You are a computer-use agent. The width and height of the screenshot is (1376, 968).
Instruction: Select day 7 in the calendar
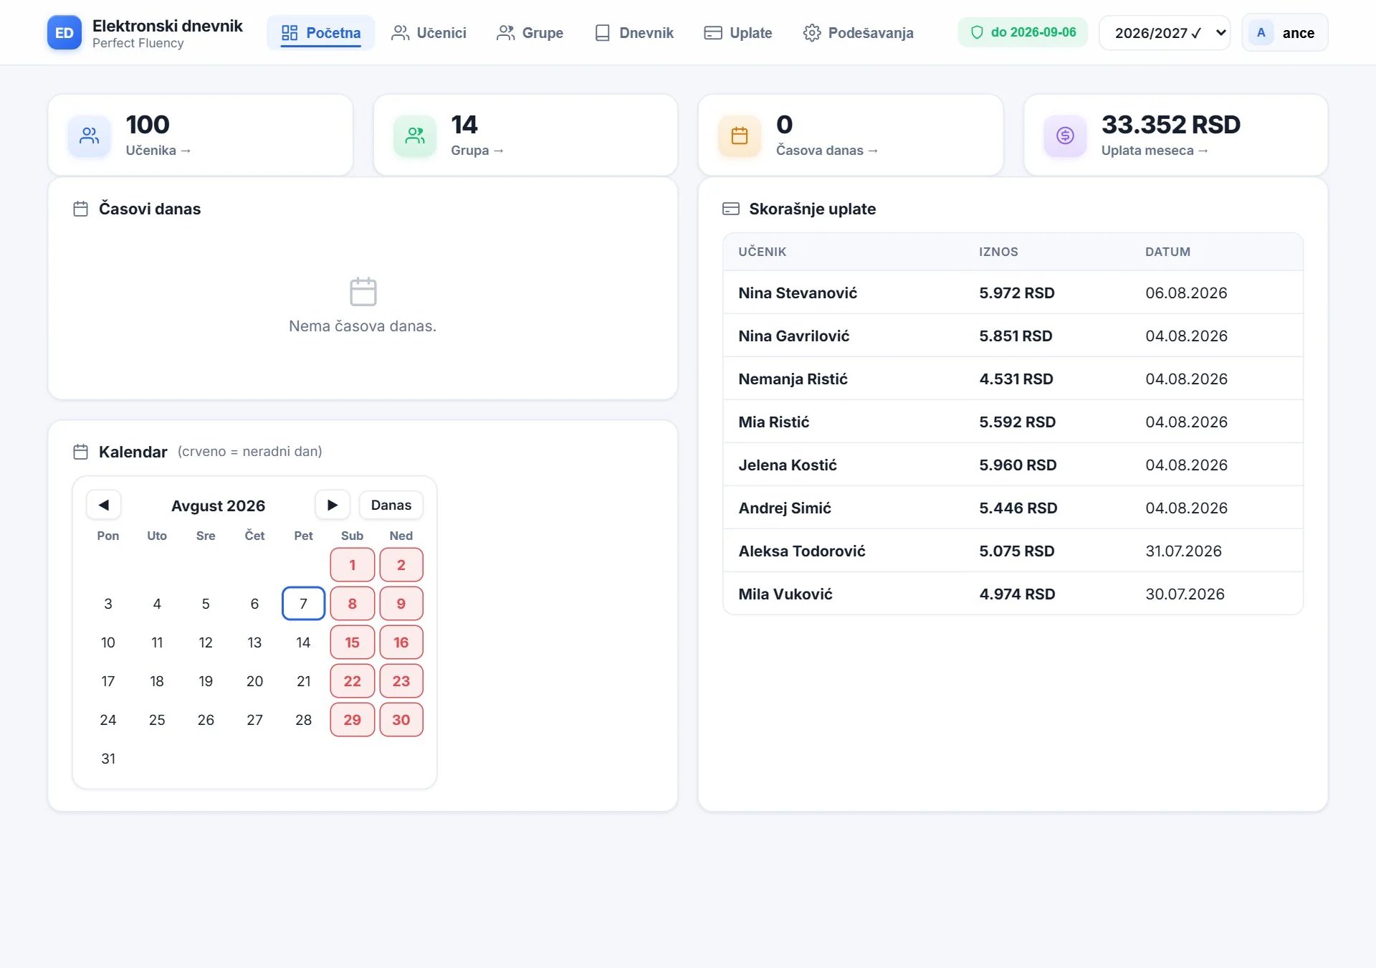click(x=304, y=604)
